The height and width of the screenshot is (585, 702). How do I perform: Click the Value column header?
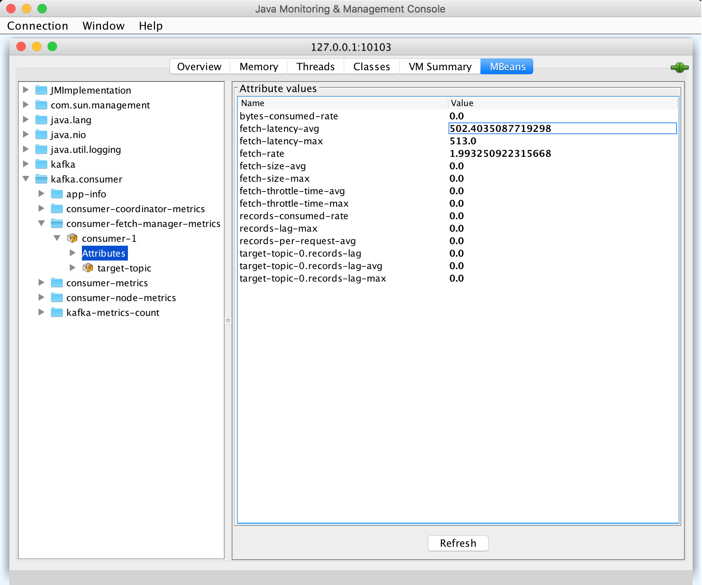pyautogui.click(x=562, y=103)
